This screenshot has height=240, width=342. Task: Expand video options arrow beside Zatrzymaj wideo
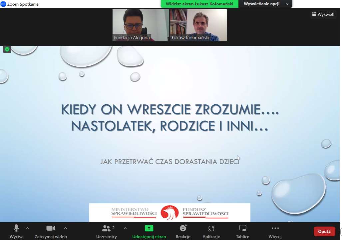coord(66,228)
